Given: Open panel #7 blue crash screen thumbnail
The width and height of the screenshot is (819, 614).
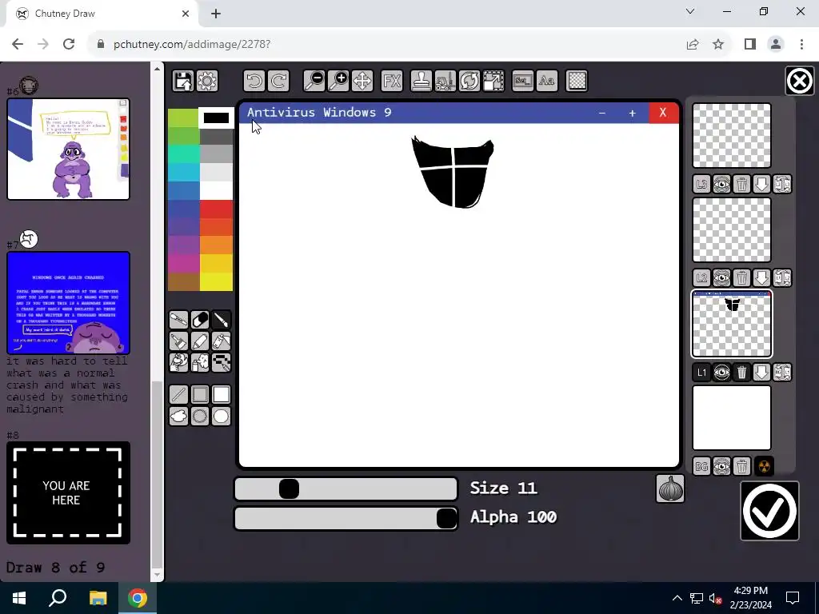Looking at the screenshot, I should pyautogui.click(x=69, y=303).
